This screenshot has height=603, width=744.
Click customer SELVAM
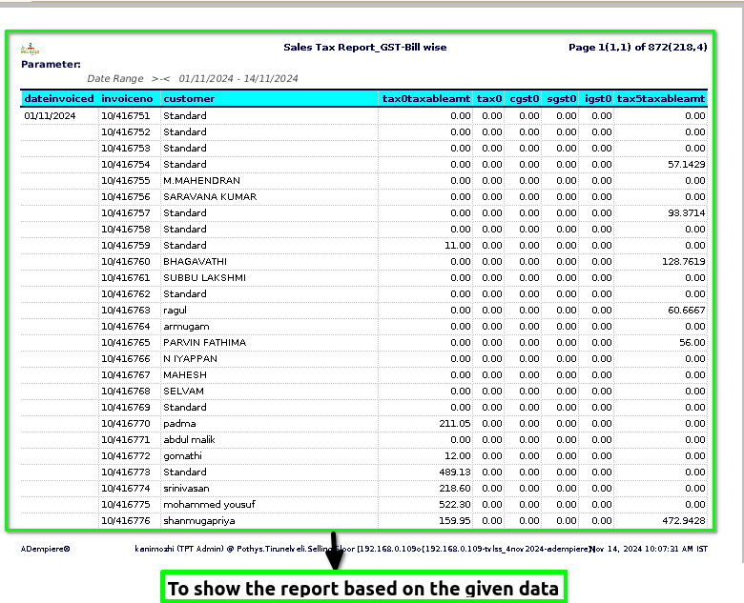[184, 392]
